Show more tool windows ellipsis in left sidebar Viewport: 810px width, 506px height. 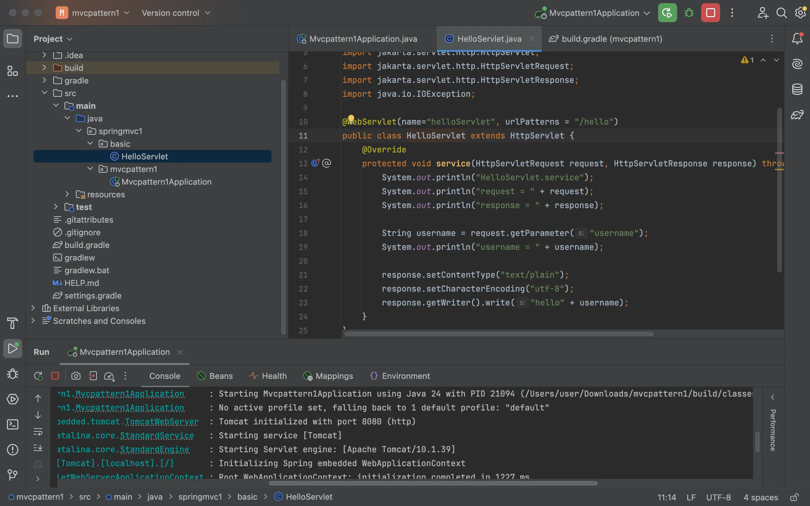coord(13,96)
